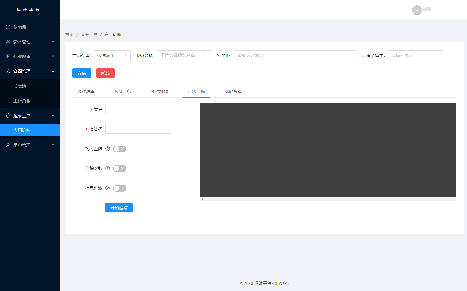
Task: Click the 容器ID input field
Action: (295, 55)
